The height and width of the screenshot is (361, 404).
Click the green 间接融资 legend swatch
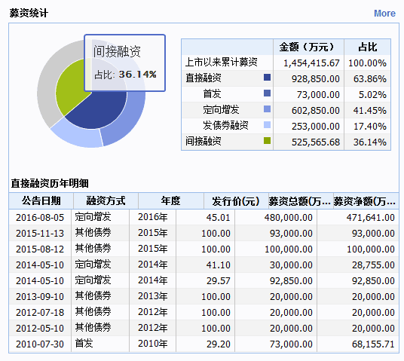267,140
